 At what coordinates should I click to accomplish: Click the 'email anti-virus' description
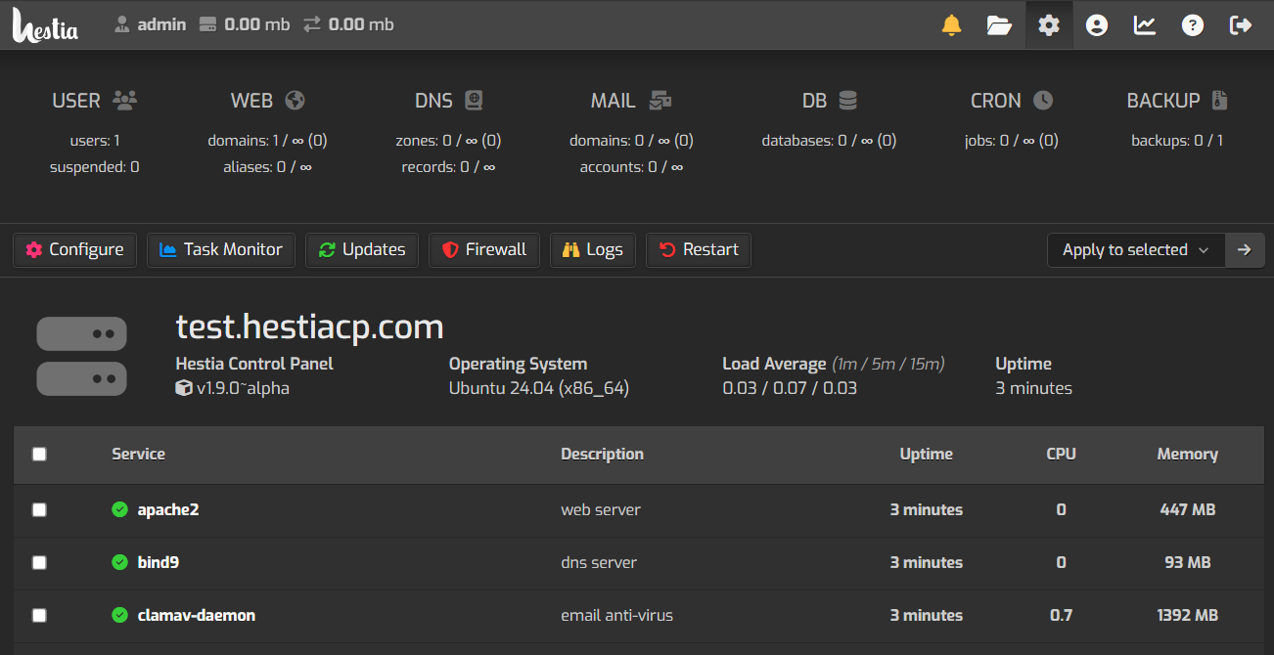pos(616,615)
